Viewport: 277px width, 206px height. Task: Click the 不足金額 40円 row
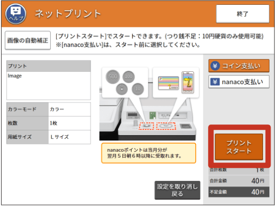239,192
